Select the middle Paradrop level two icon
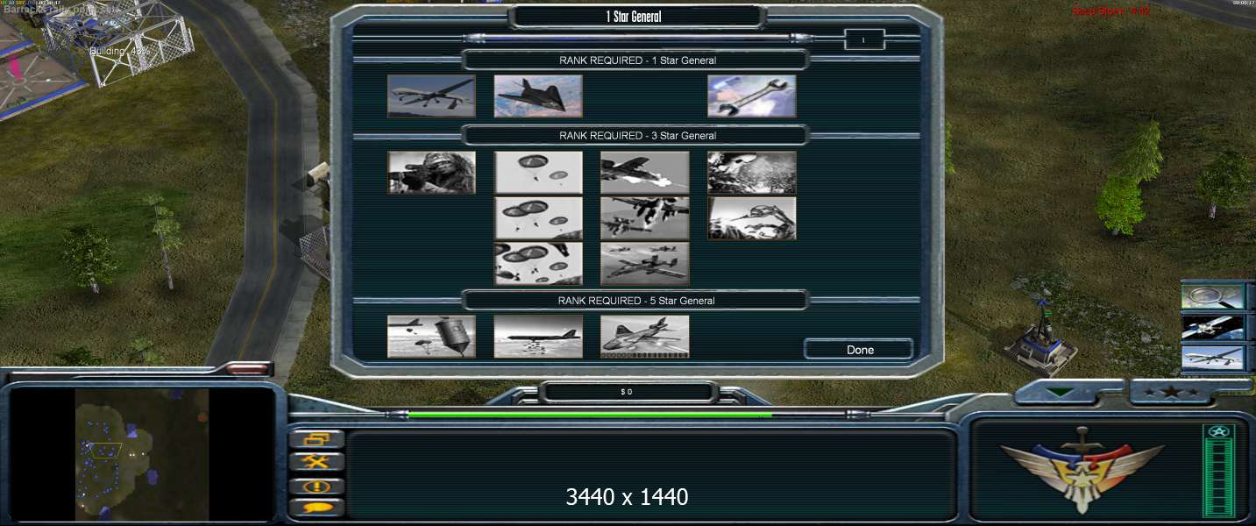1256x526 pixels. click(538, 218)
